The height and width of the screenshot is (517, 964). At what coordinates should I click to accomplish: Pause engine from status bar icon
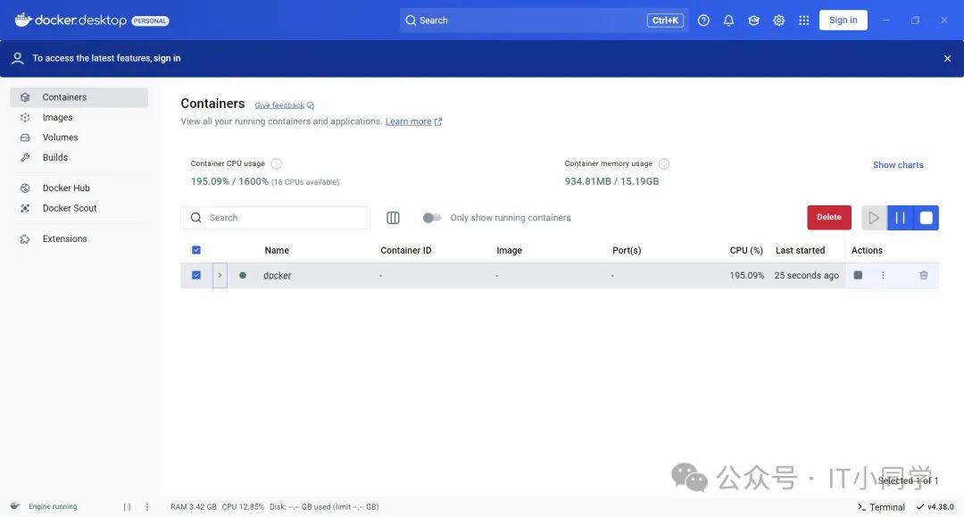point(127,507)
